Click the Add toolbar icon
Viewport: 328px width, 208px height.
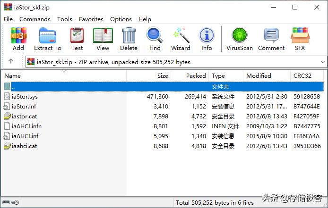pyautogui.click(x=18, y=35)
